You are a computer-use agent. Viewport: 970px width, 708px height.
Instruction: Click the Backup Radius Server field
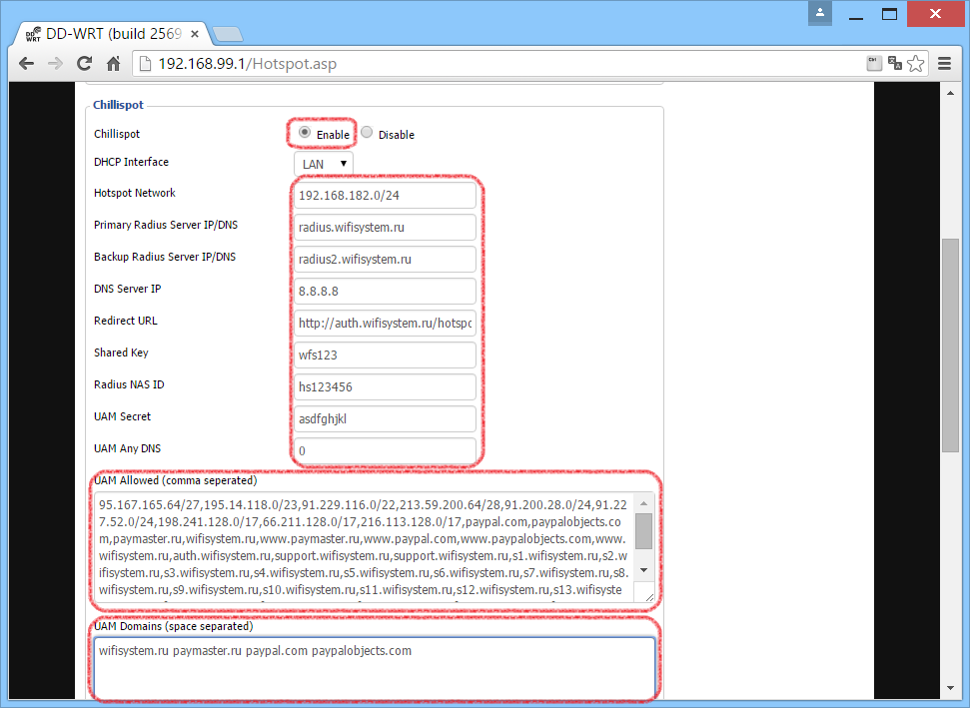385,259
